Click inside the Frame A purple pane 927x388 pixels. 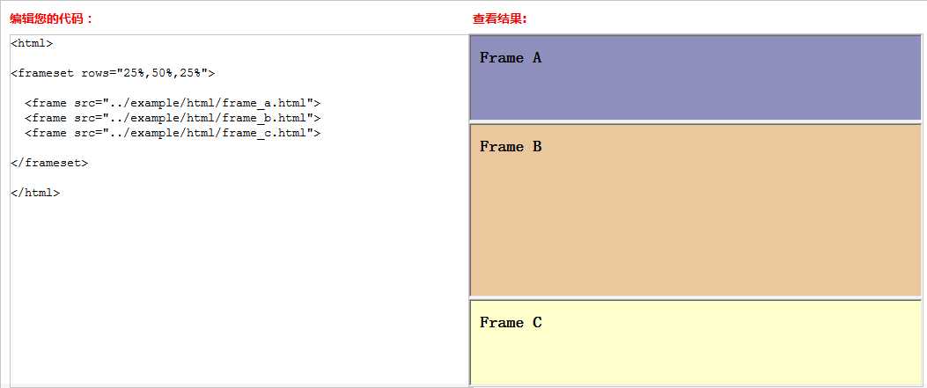click(x=695, y=78)
